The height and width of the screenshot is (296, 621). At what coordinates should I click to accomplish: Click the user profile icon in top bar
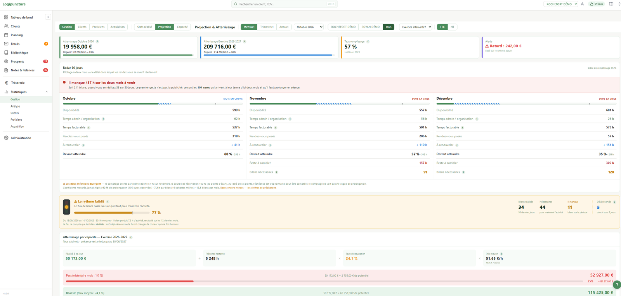coord(582,4)
